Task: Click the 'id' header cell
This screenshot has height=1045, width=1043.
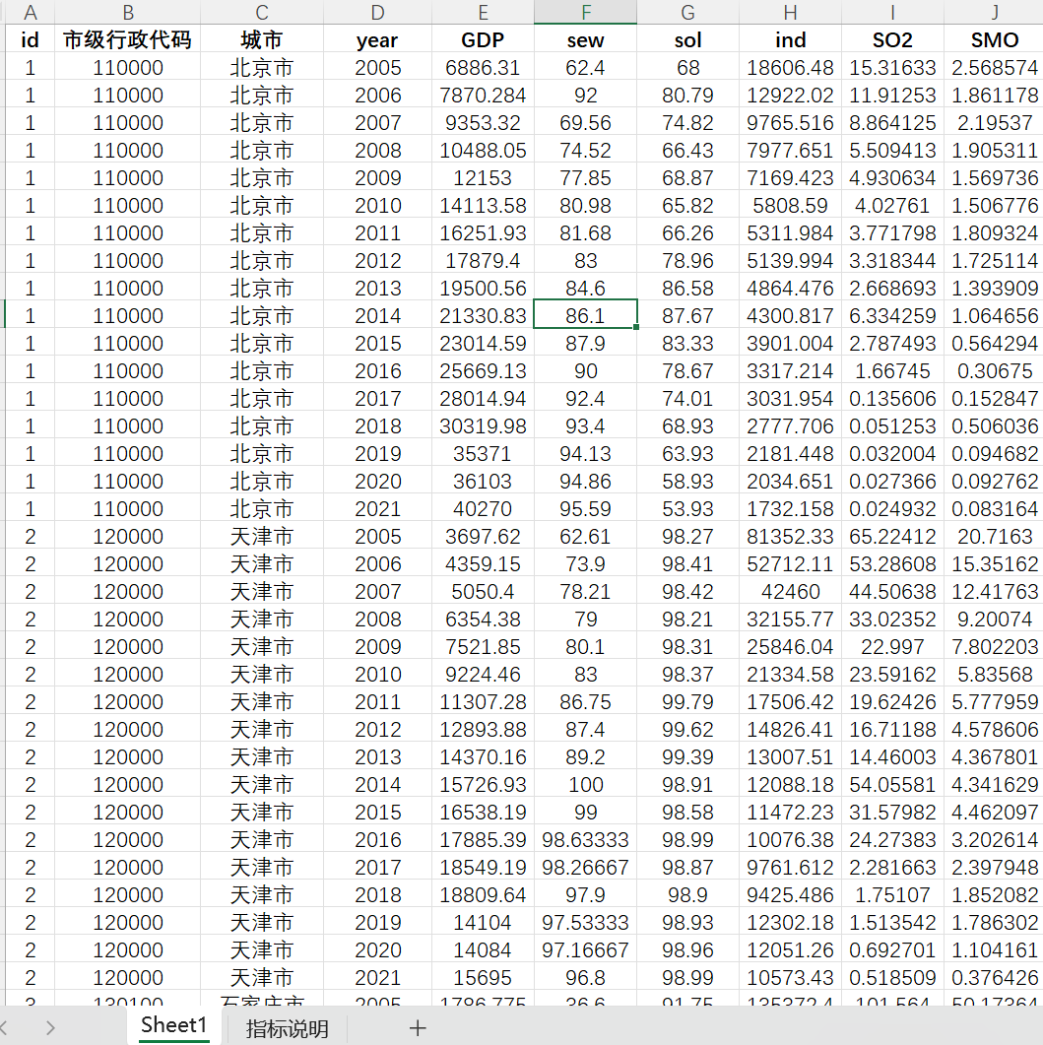Action: (x=30, y=40)
